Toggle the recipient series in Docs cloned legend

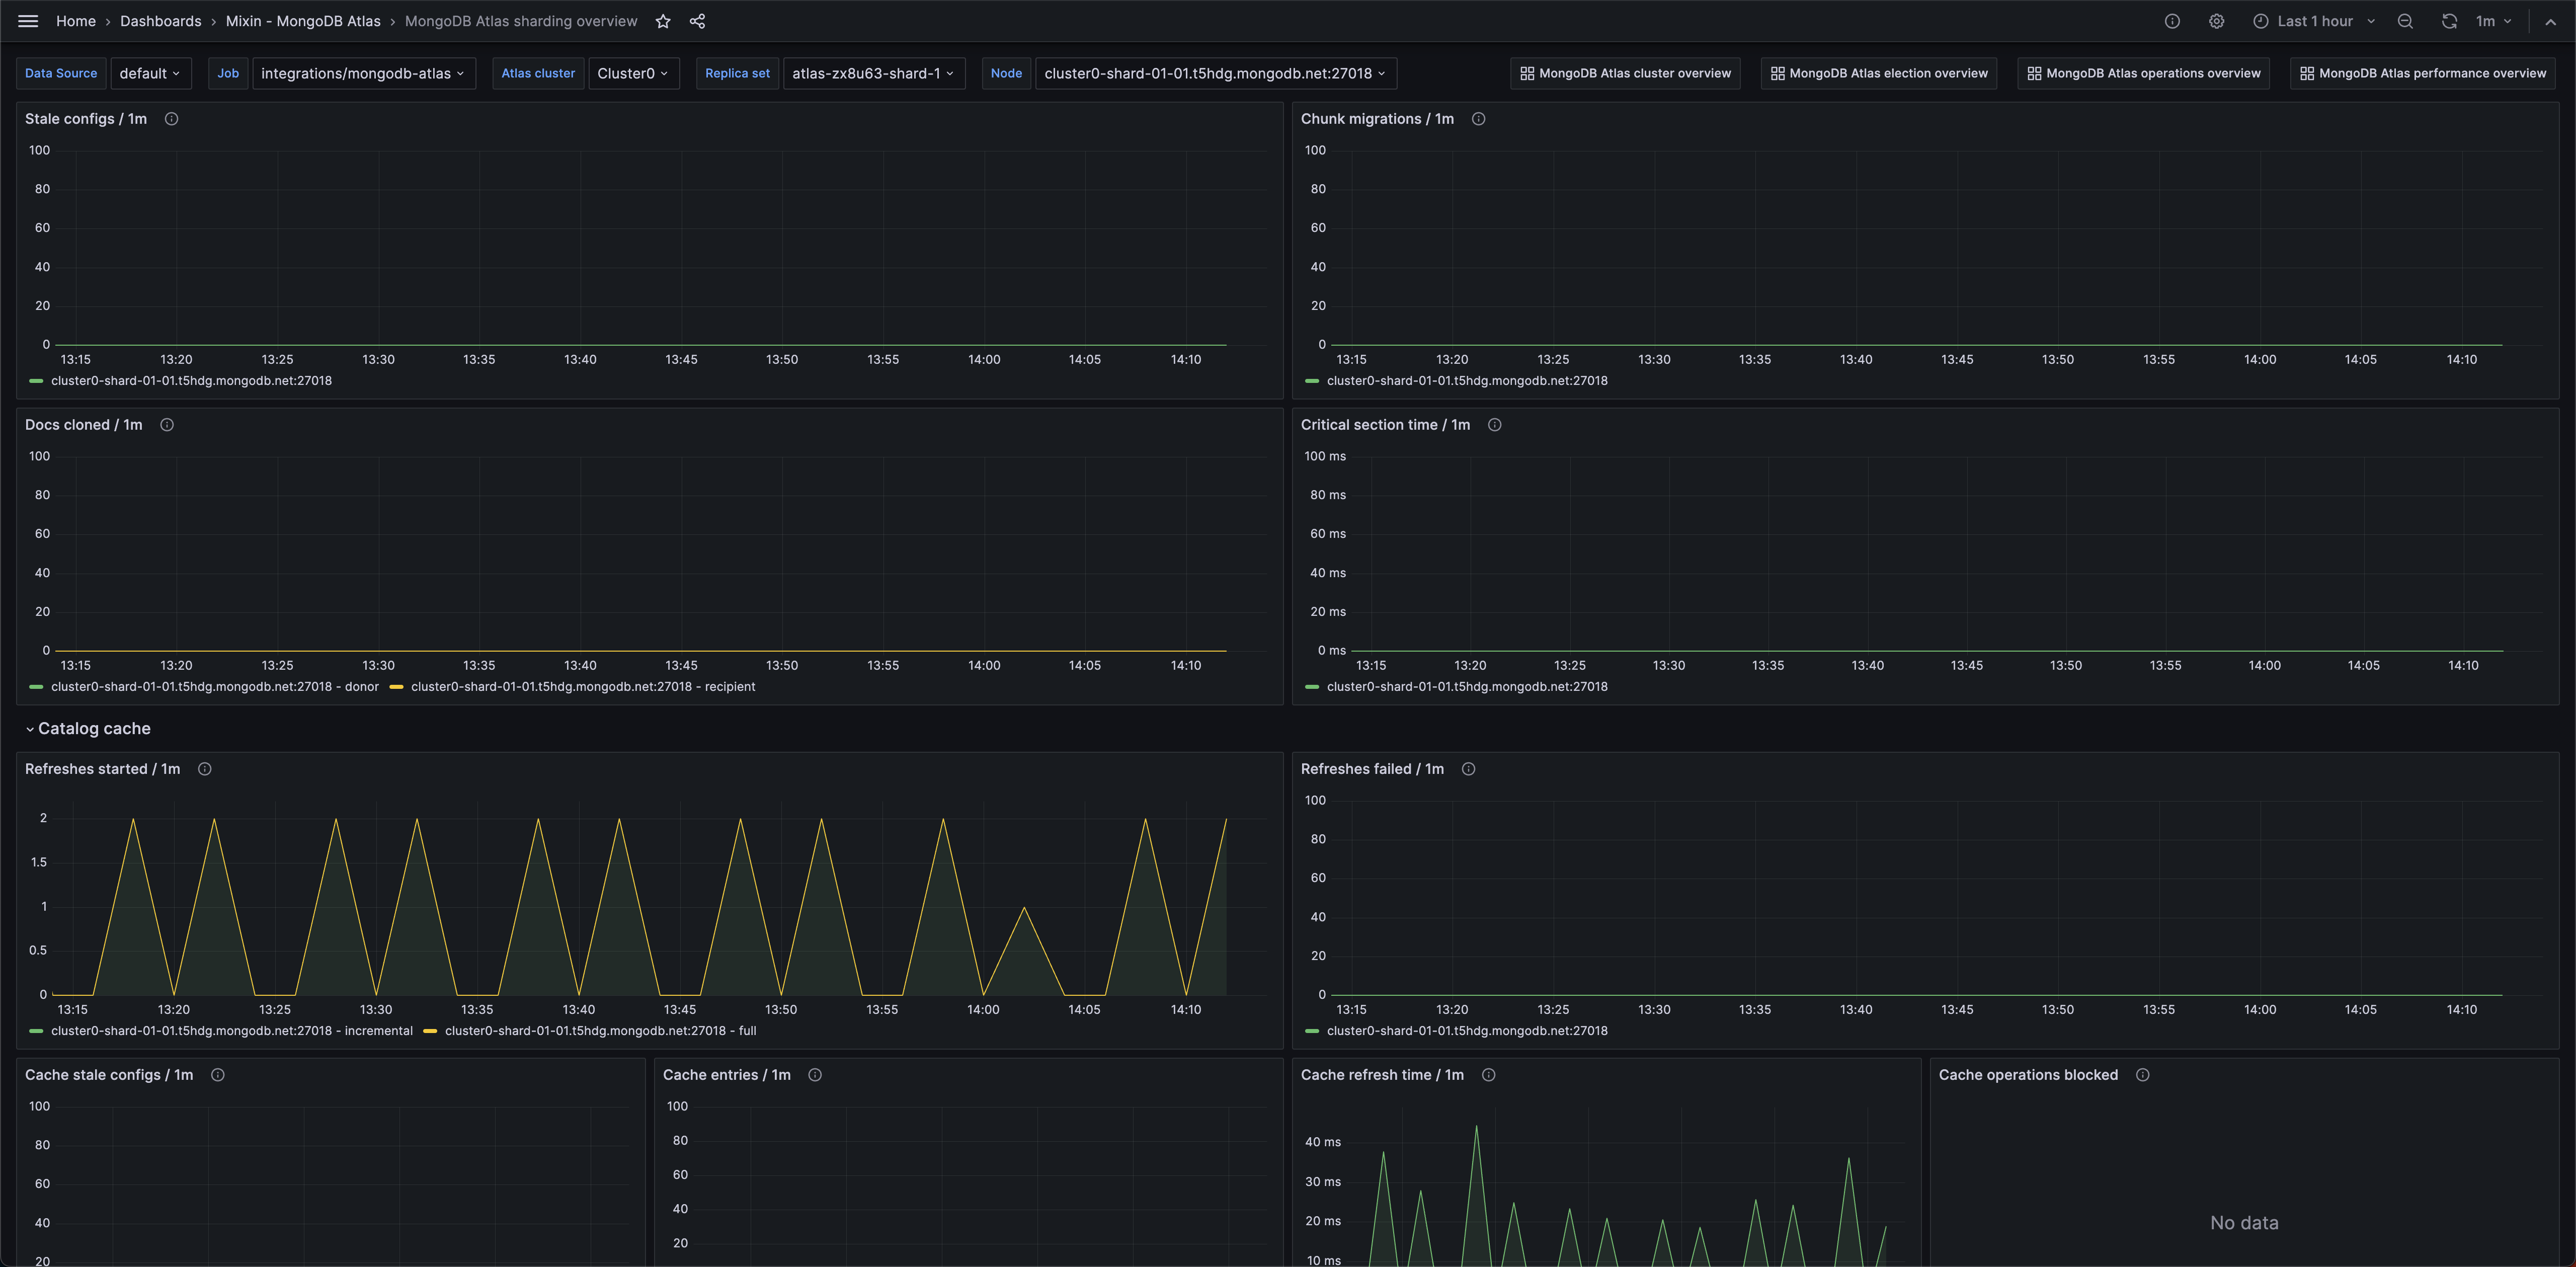click(582, 687)
